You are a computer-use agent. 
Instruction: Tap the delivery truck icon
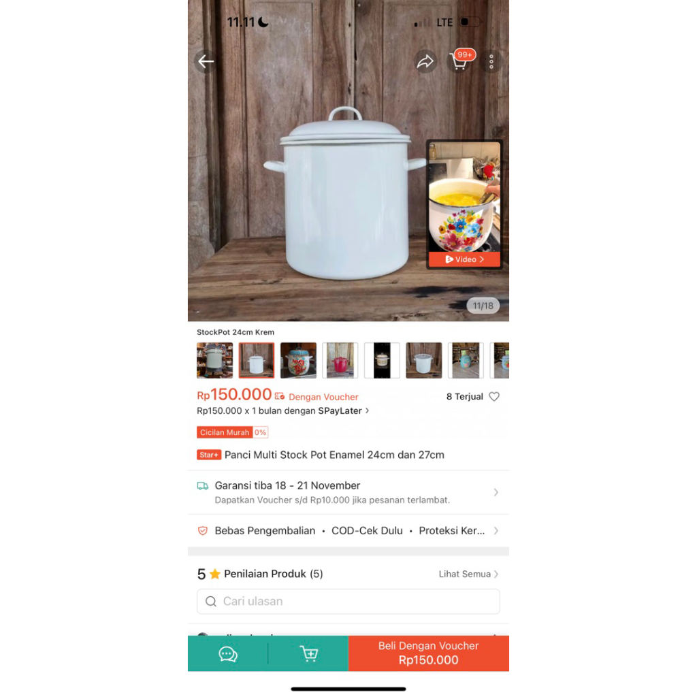click(203, 486)
